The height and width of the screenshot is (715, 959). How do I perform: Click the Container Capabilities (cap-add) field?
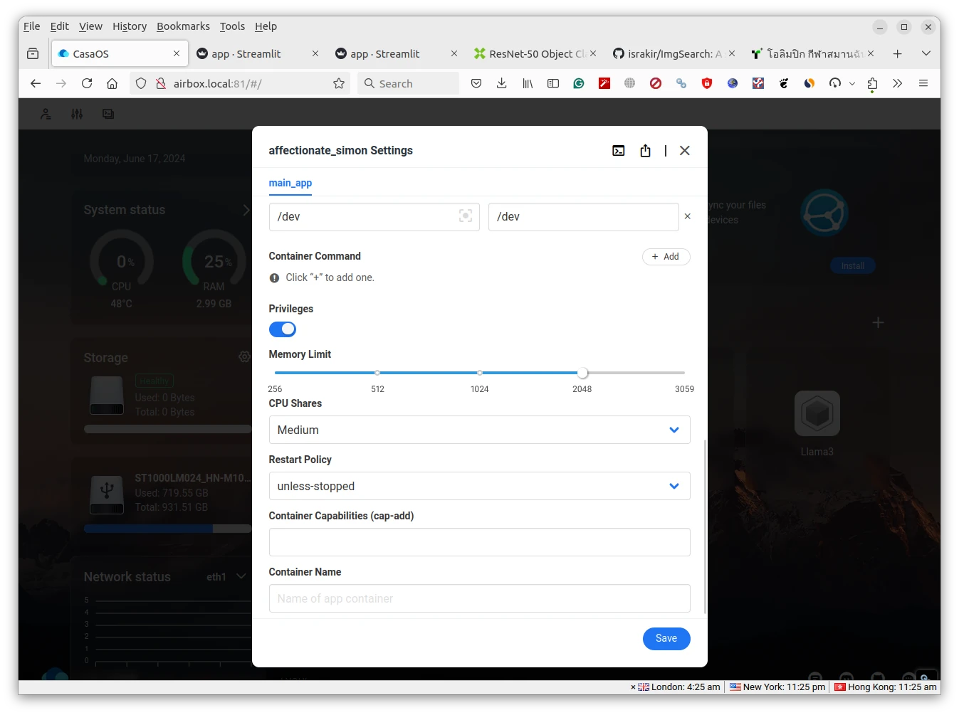pyautogui.click(x=479, y=542)
